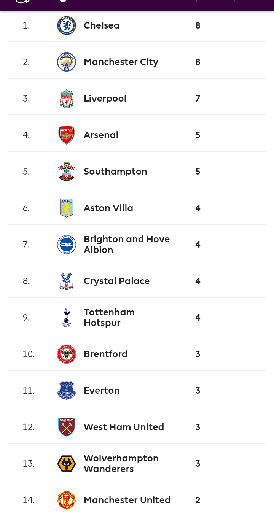This screenshot has height=515, width=274.
Task: Open the Wolverhampton Wanderers team link
Action: (x=121, y=464)
